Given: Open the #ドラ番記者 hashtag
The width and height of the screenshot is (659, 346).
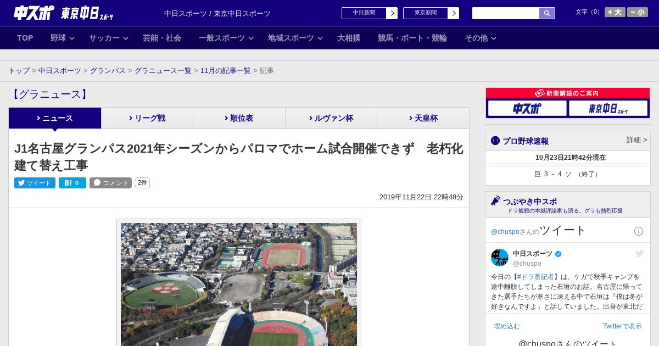Looking at the screenshot, I should click(535, 277).
